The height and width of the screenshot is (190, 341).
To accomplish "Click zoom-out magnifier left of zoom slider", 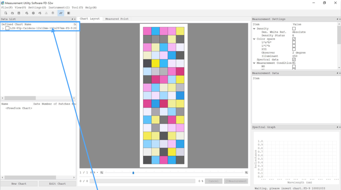I will (102, 172).
